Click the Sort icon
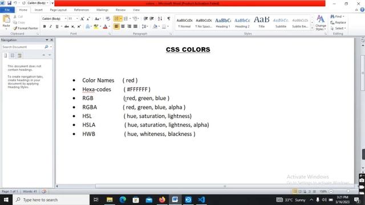The width and height of the screenshot is (365, 205). pos(160,19)
